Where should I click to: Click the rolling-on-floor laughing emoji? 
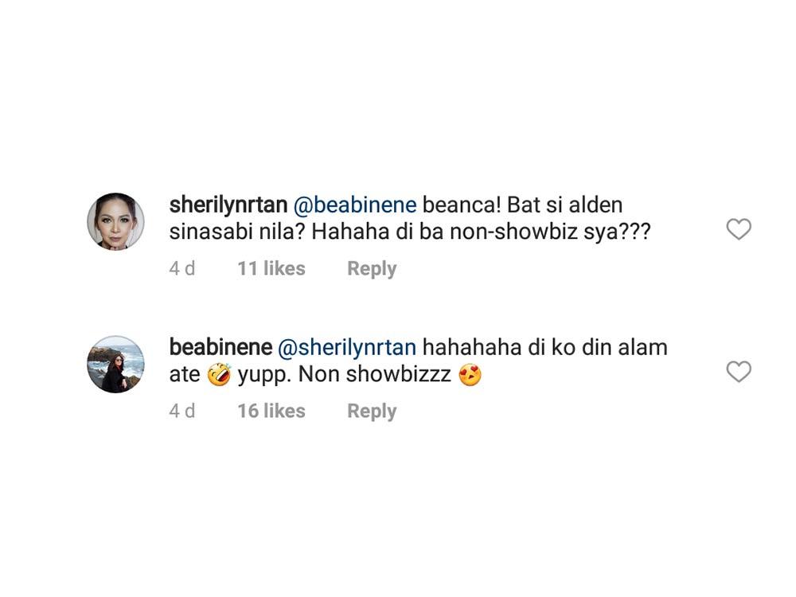pyautogui.click(x=219, y=374)
